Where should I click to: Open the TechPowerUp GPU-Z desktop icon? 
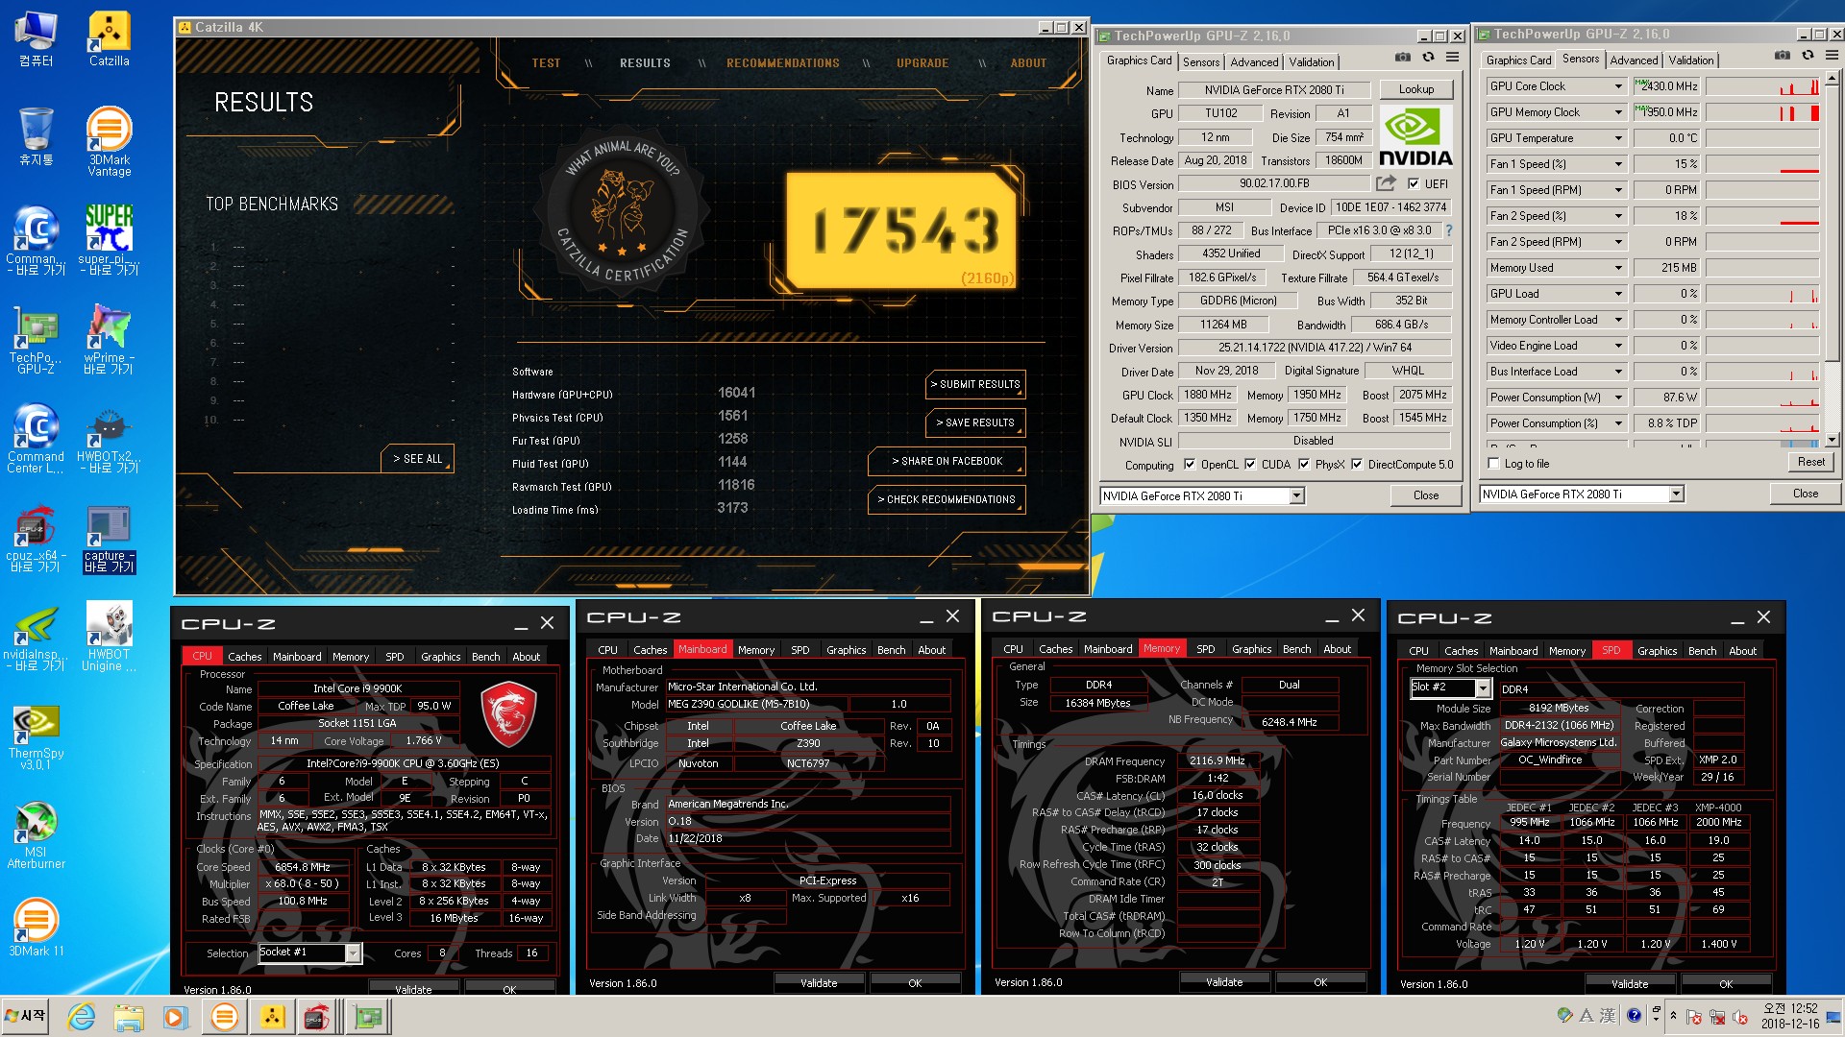(36, 339)
